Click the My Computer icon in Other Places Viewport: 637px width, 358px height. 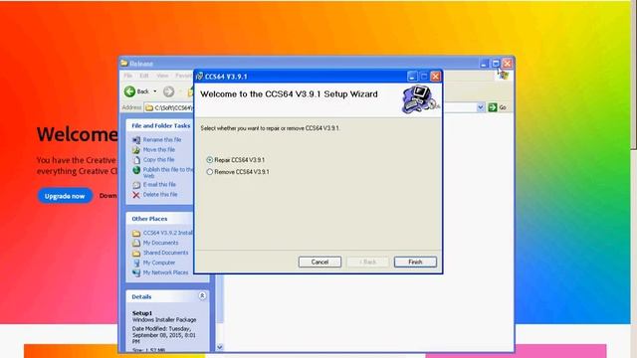click(136, 263)
